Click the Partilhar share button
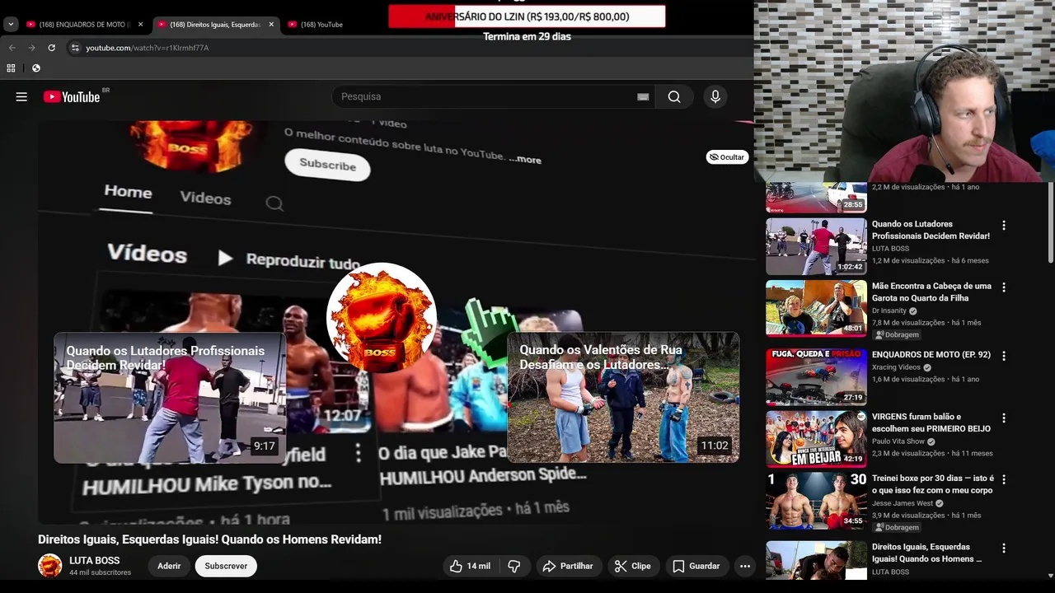The width and height of the screenshot is (1055, 593). pyautogui.click(x=568, y=566)
